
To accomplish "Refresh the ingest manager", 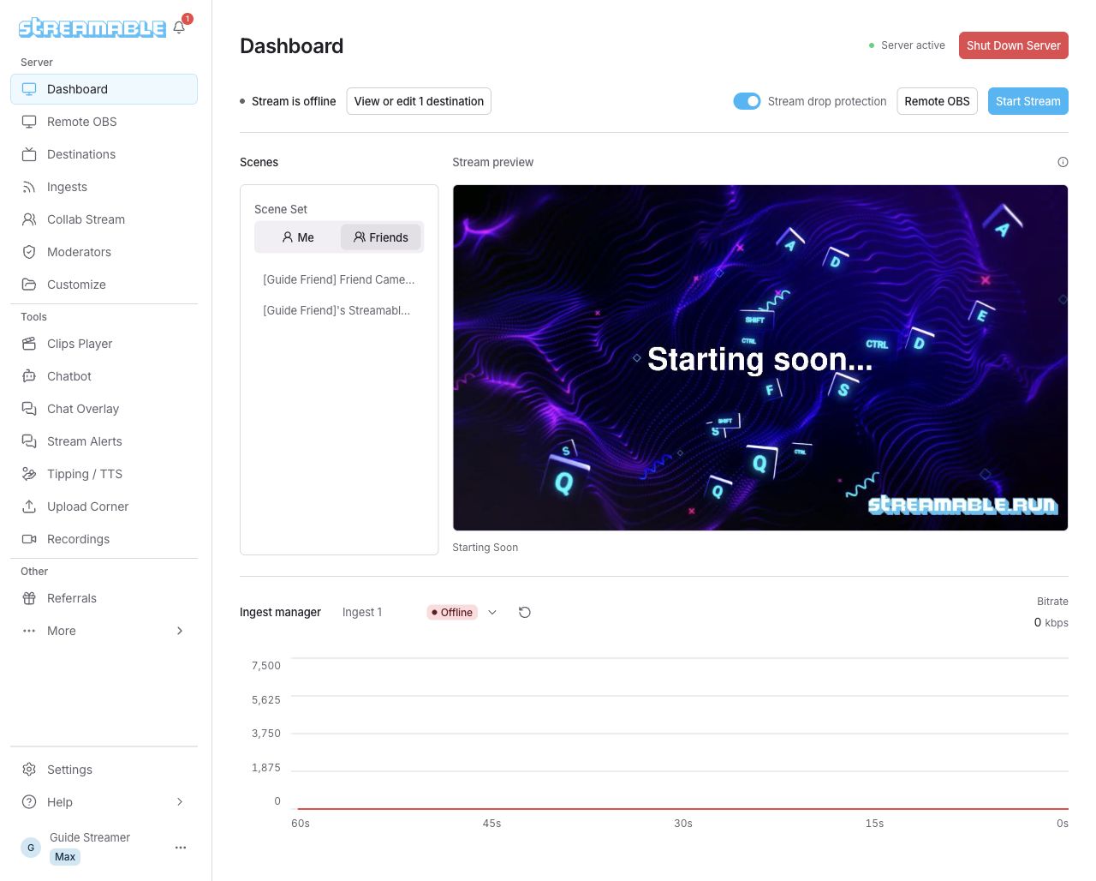I will pyautogui.click(x=525, y=612).
